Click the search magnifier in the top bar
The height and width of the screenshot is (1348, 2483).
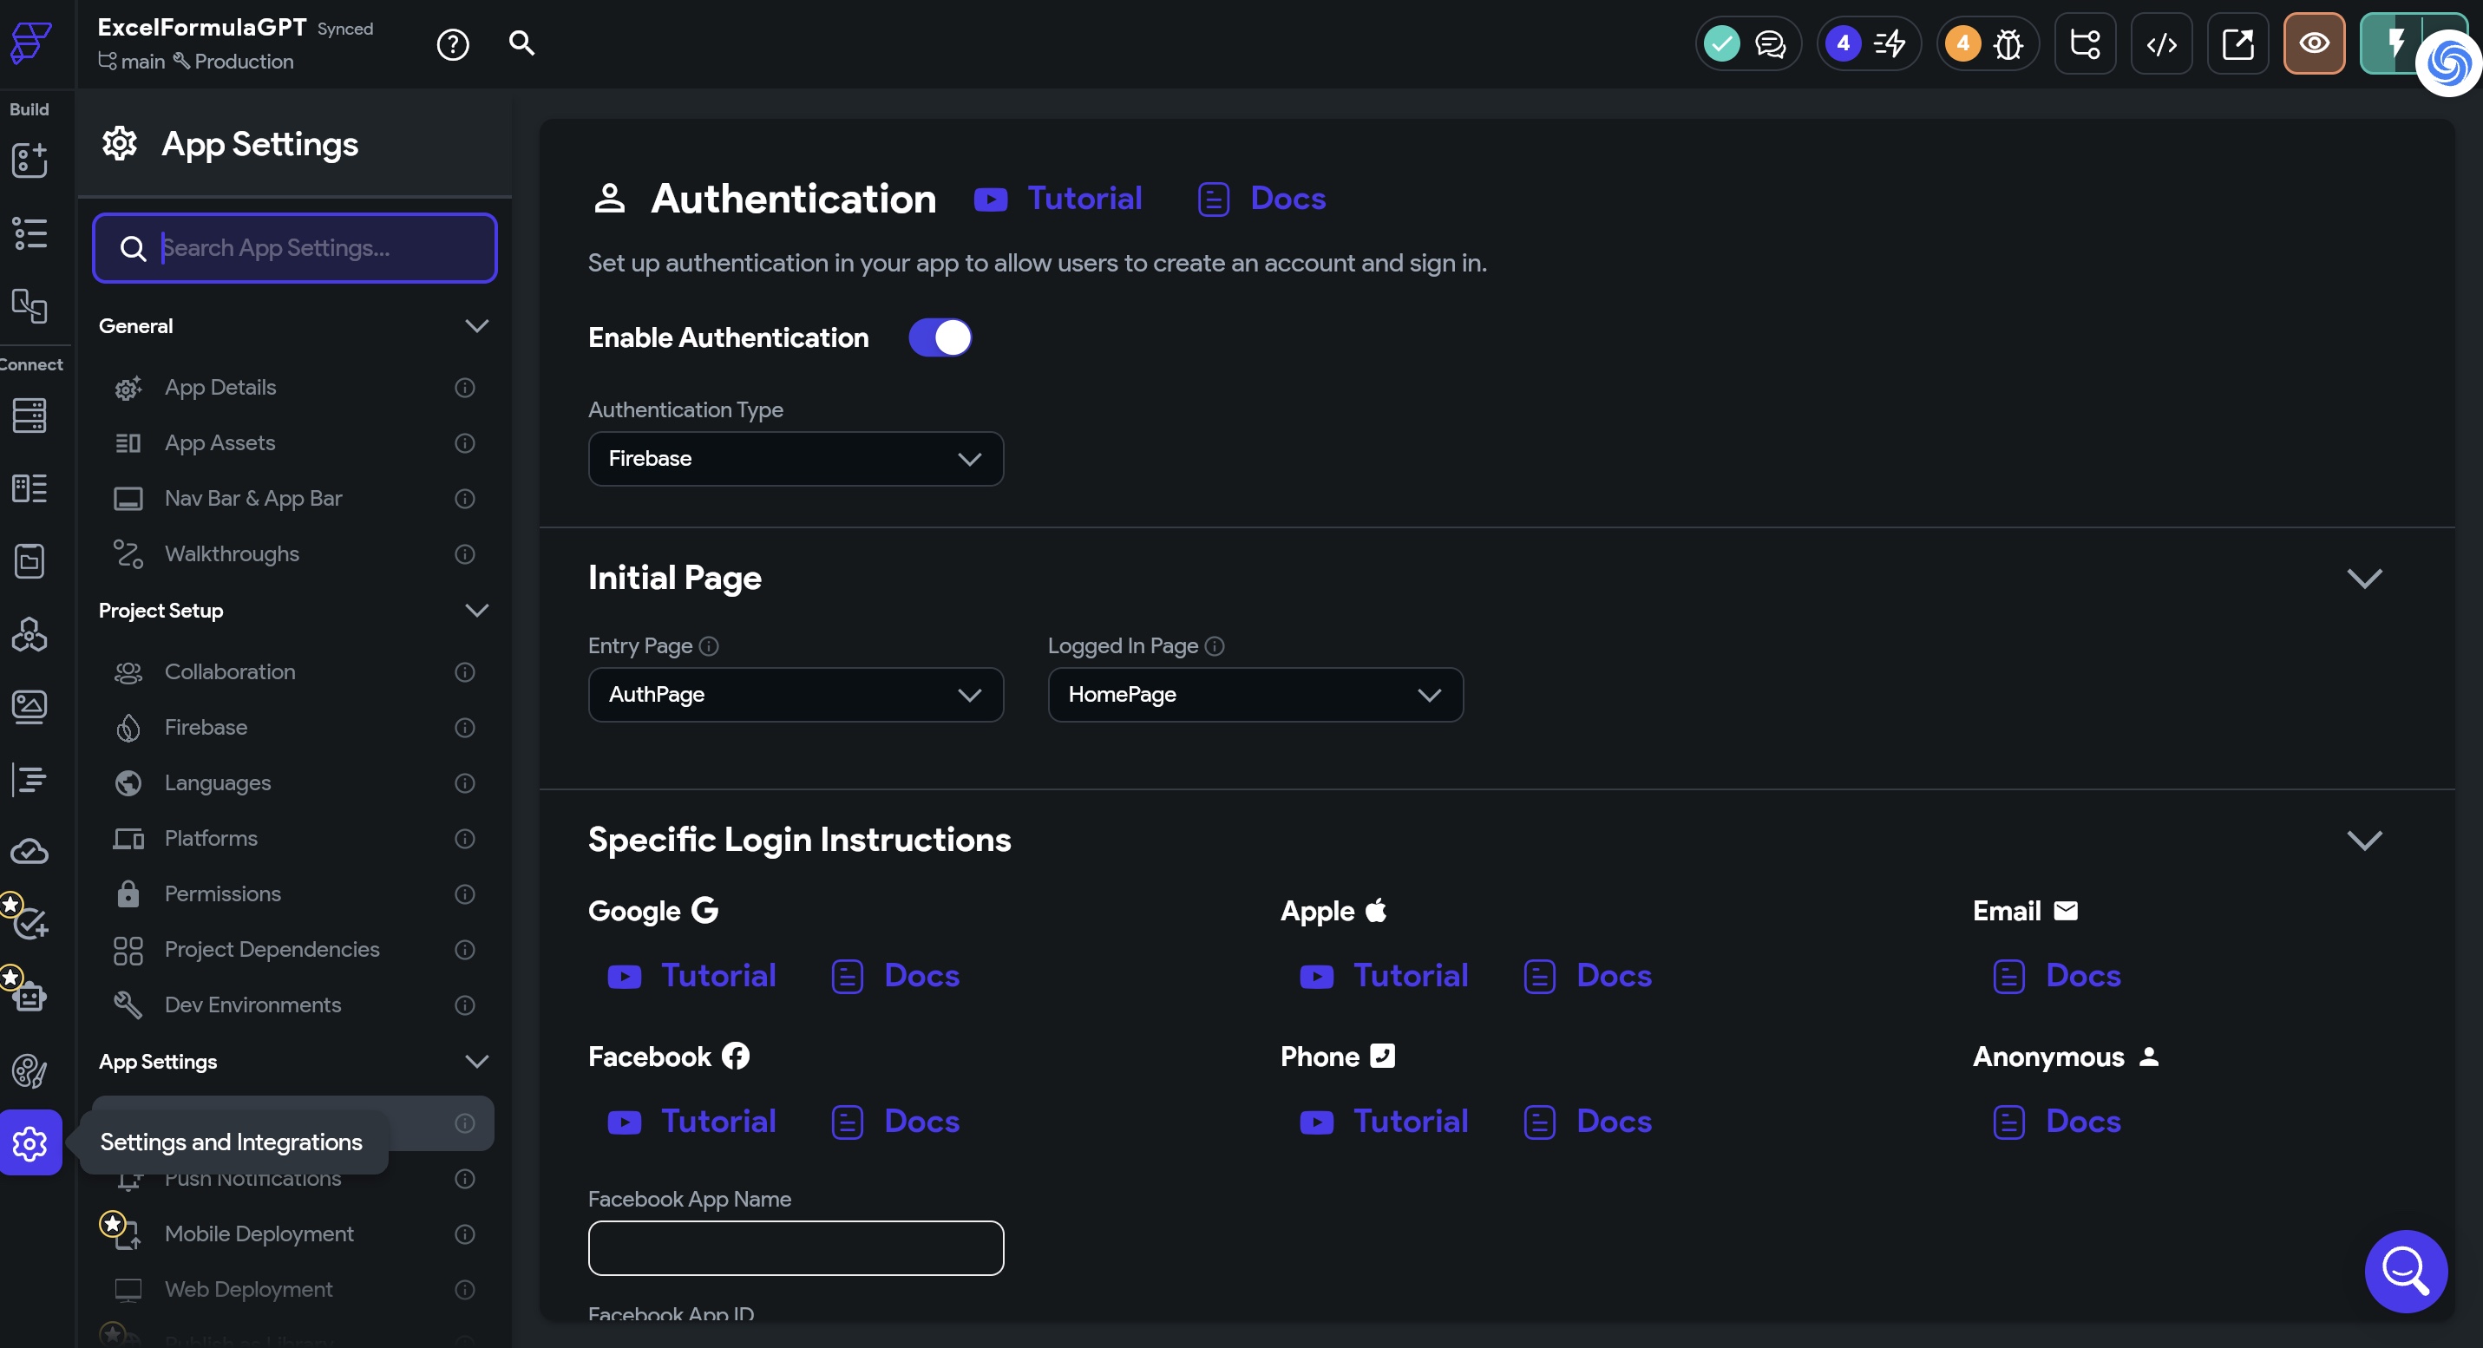[521, 43]
